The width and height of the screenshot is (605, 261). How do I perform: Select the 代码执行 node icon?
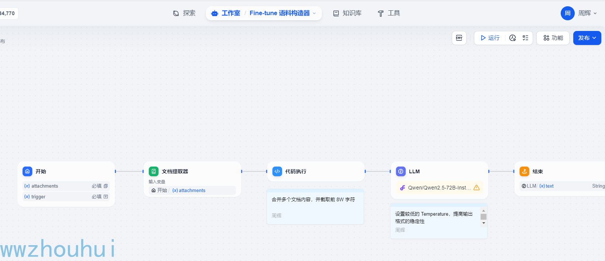click(x=277, y=171)
